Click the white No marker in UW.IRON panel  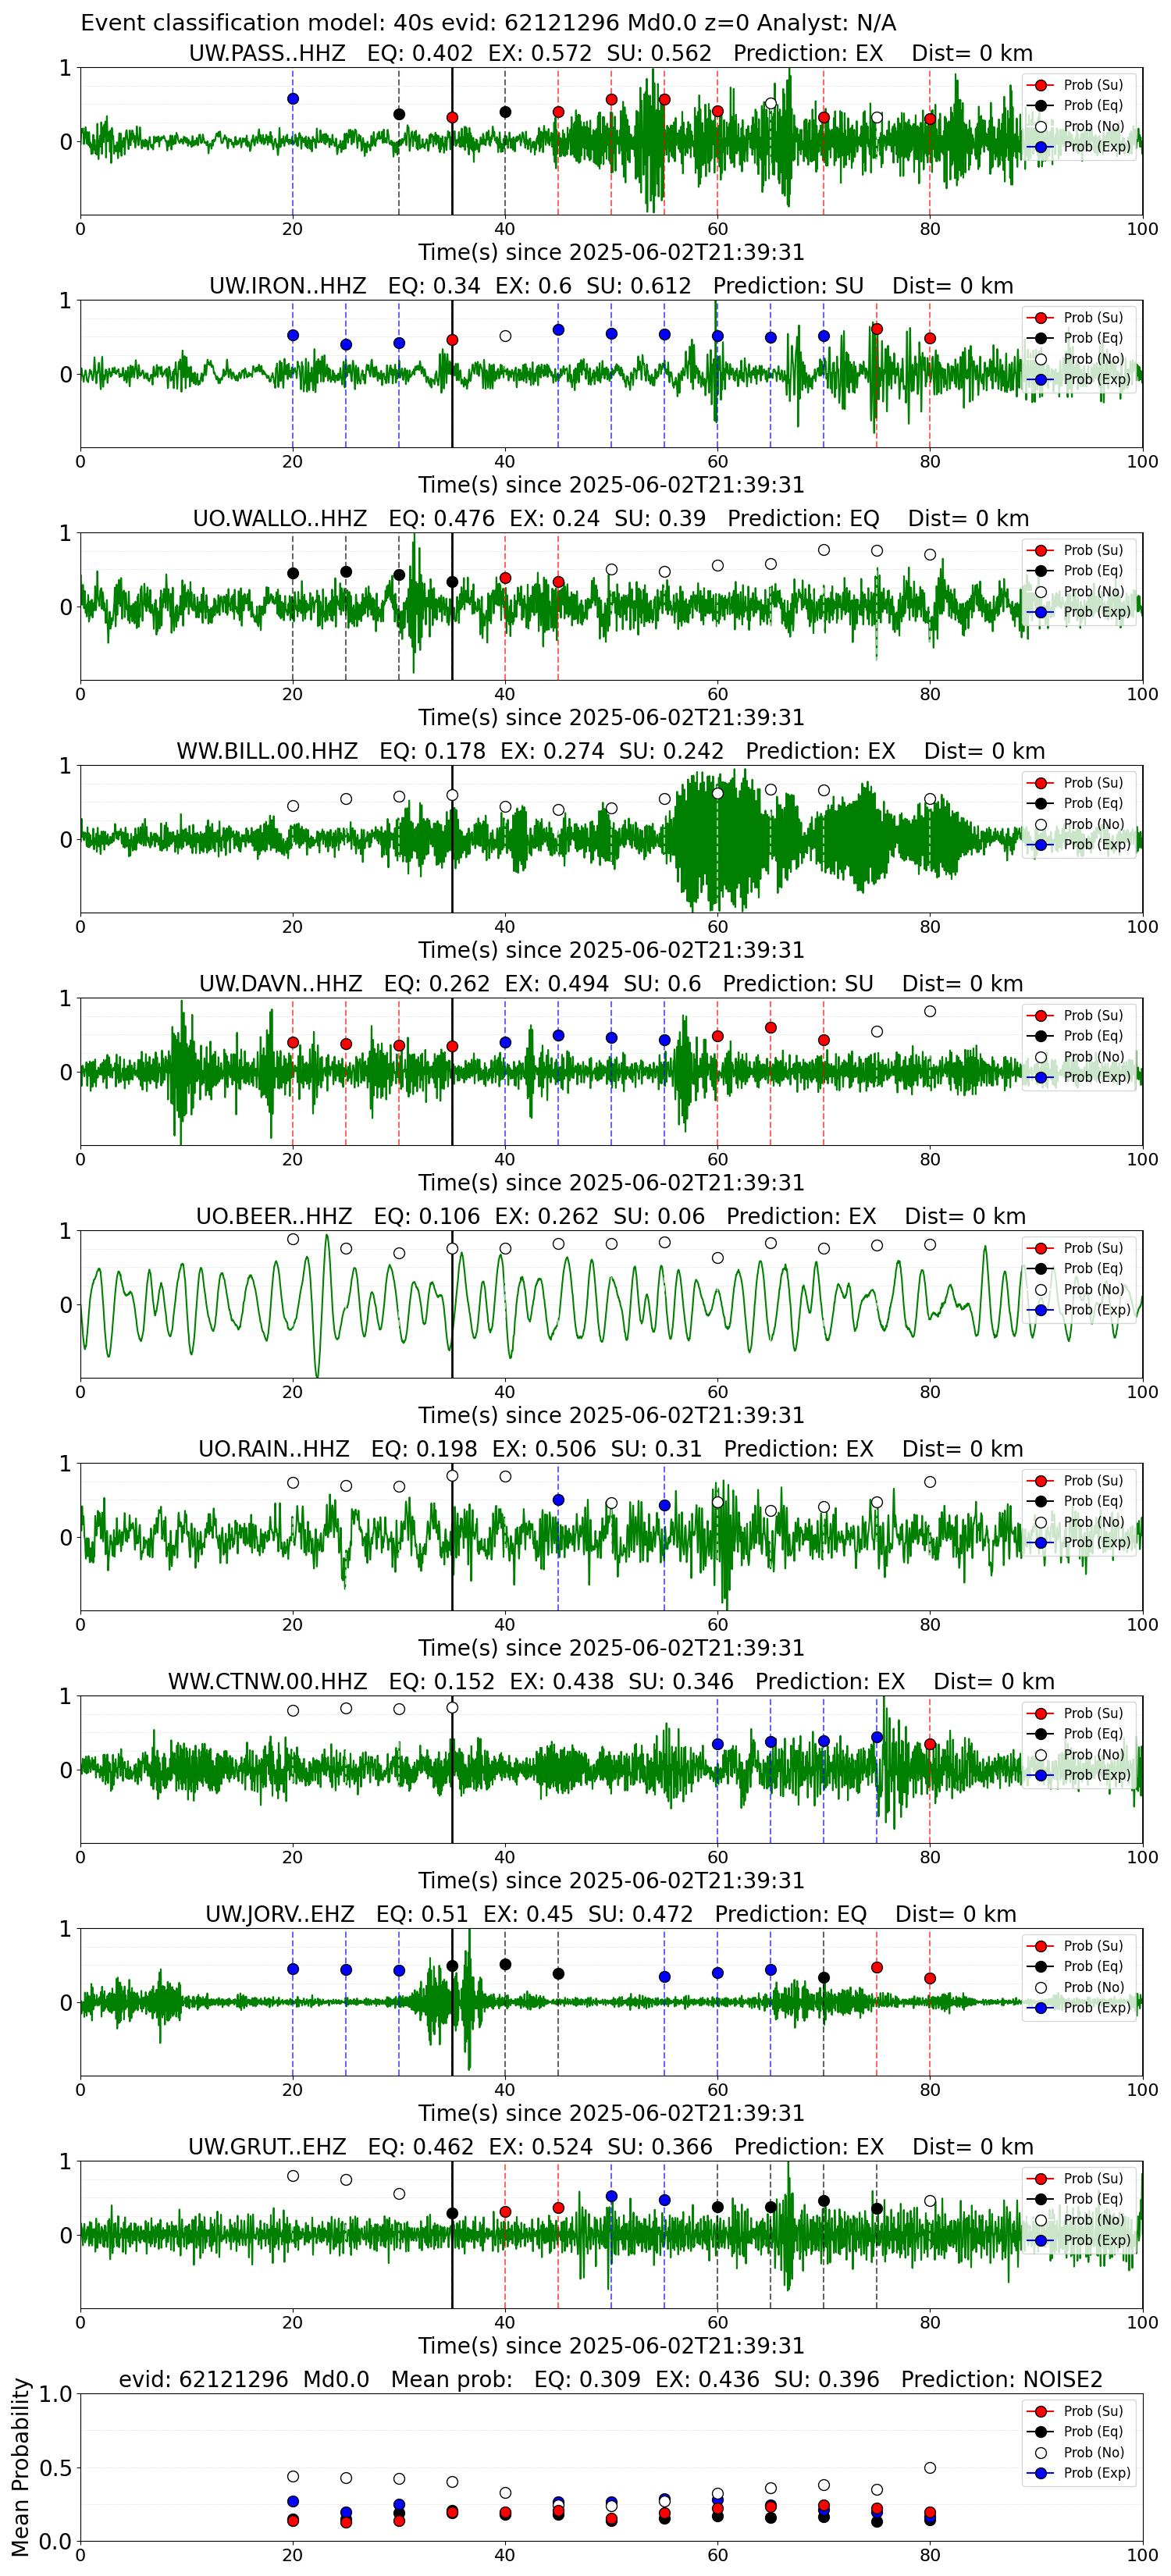[x=505, y=336]
